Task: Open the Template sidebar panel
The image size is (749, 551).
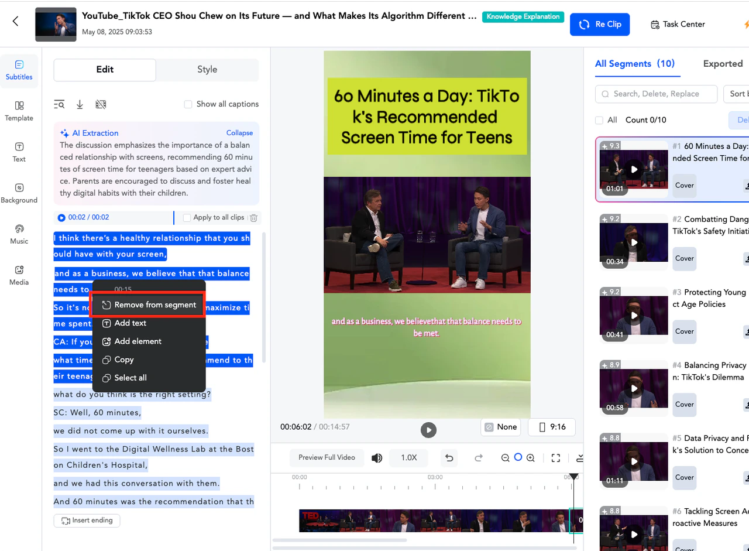Action: pos(19,111)
